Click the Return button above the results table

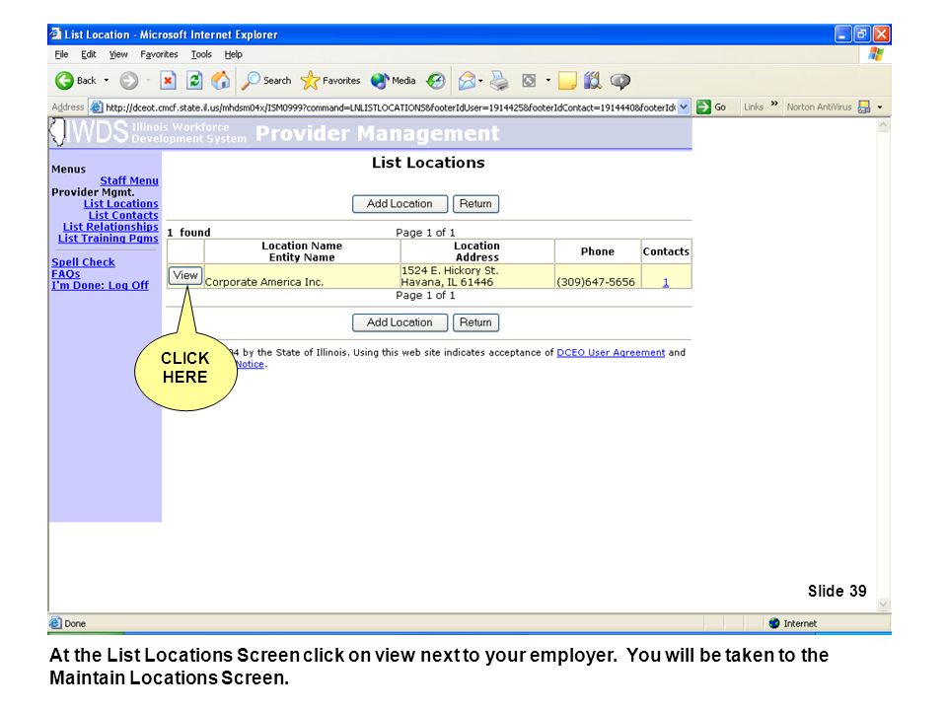click(475, 204)
